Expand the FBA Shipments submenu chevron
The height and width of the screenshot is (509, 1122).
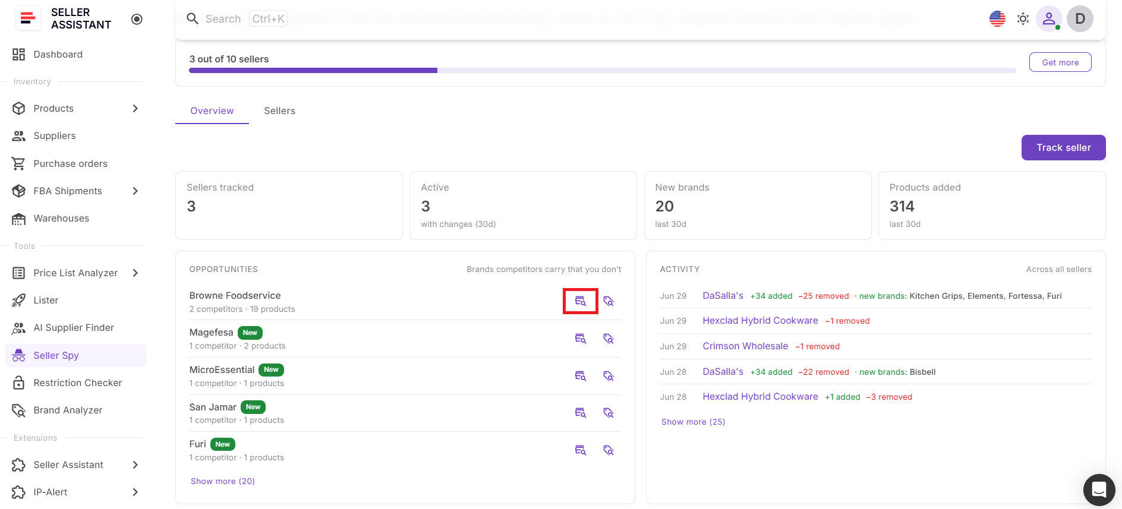coord(135,191)
